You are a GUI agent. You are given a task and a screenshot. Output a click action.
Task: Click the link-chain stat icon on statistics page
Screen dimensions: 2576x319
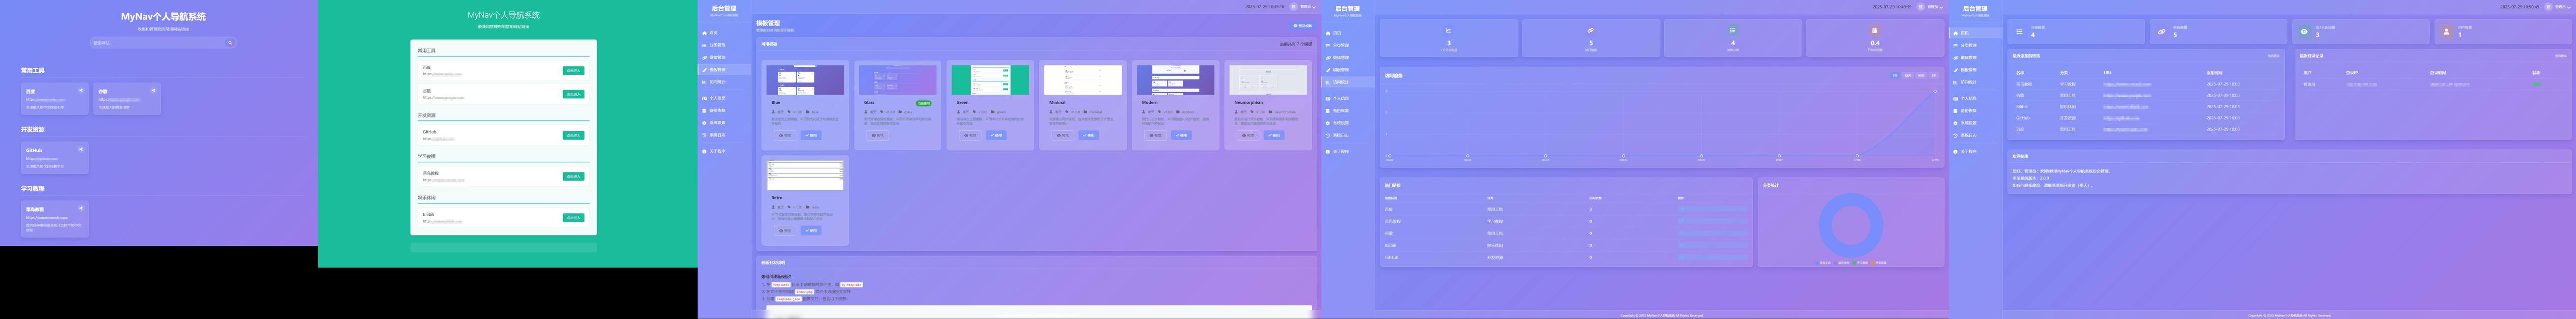tap(1590, 30)
